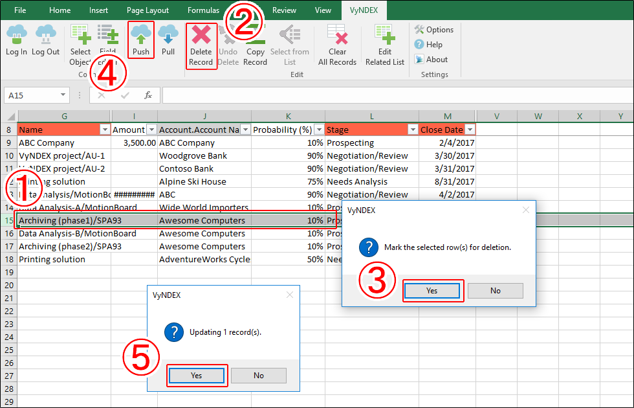The image size is (634, 408).
Task: Push changes with the Push icon
Action: pos(141,34)
